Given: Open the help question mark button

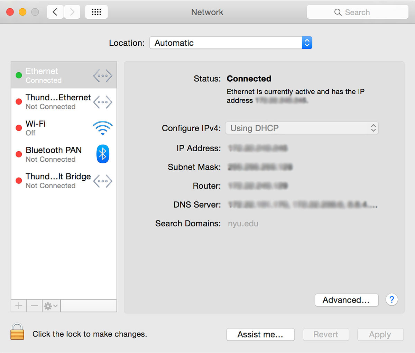Looking at the screenshot, I should click(x=391, y=300).
